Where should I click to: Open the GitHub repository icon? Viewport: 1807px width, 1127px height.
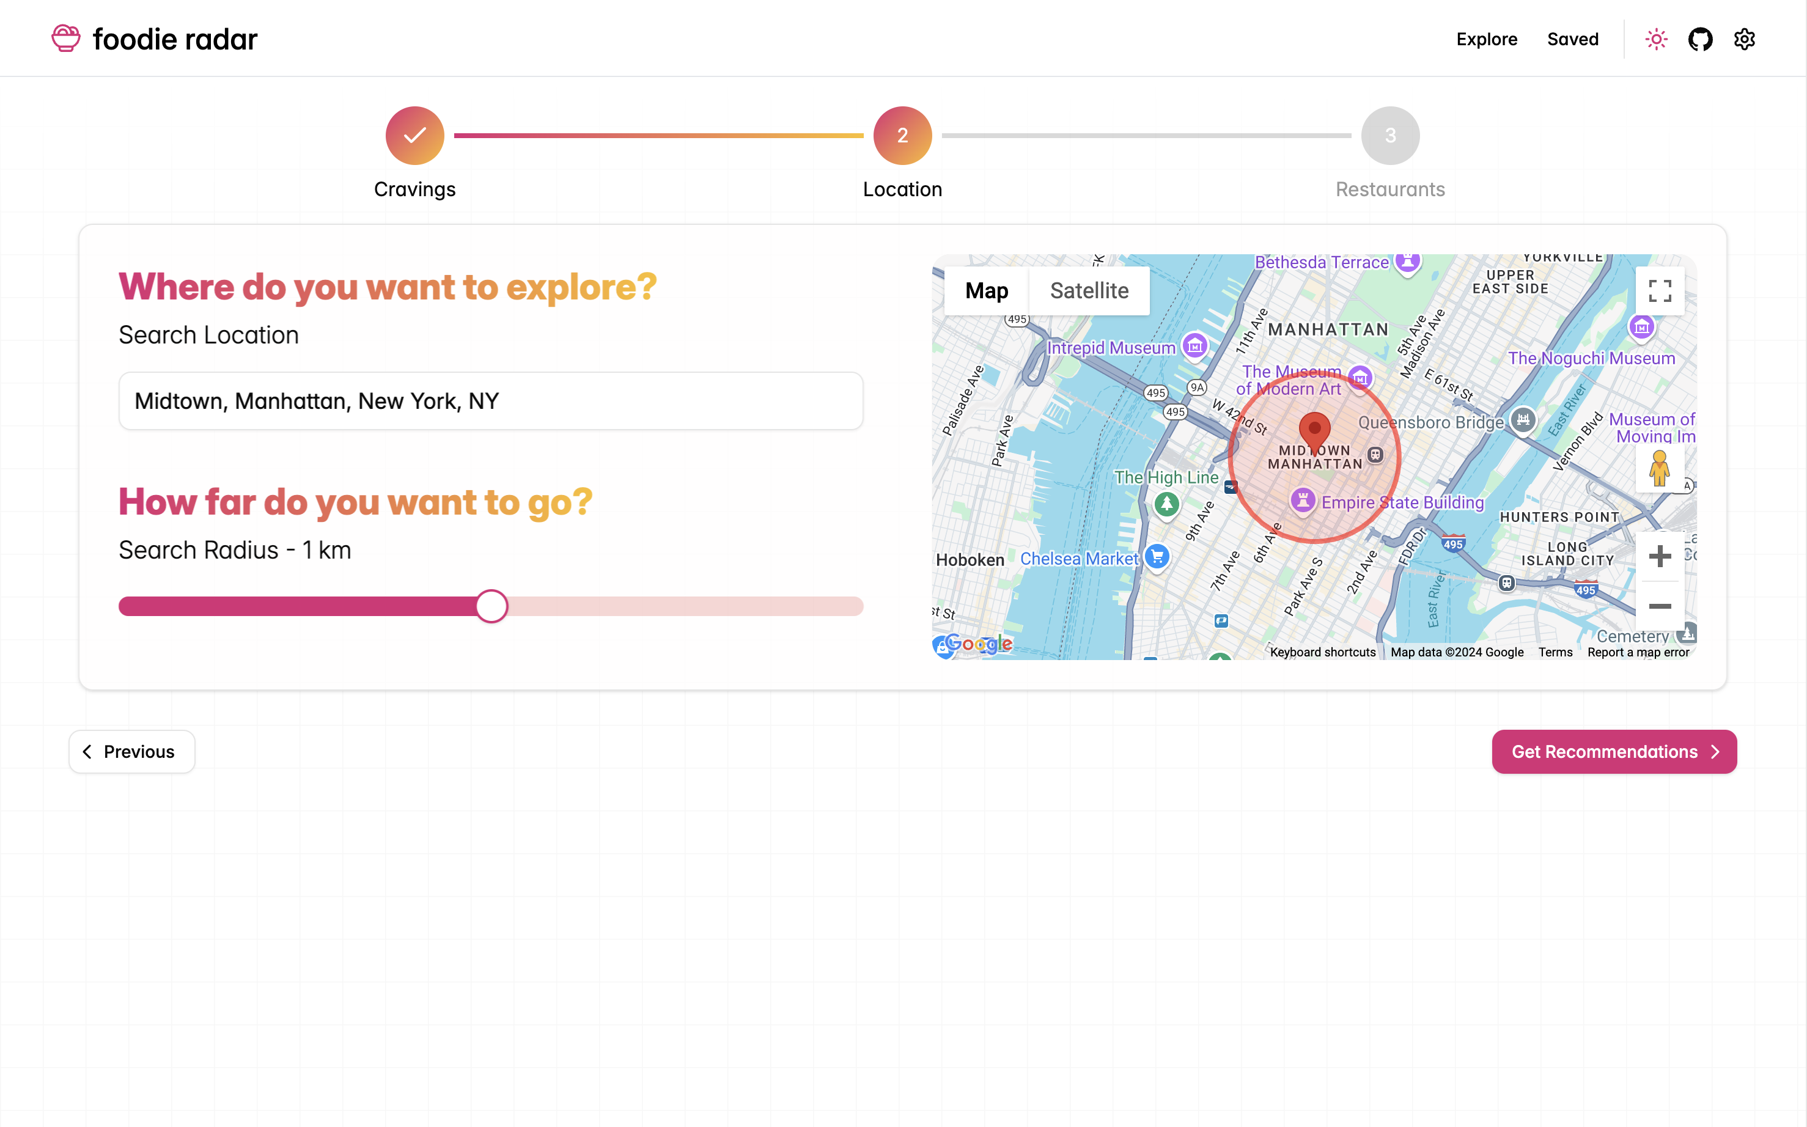pyautogui.click(x=1699, y=39)
